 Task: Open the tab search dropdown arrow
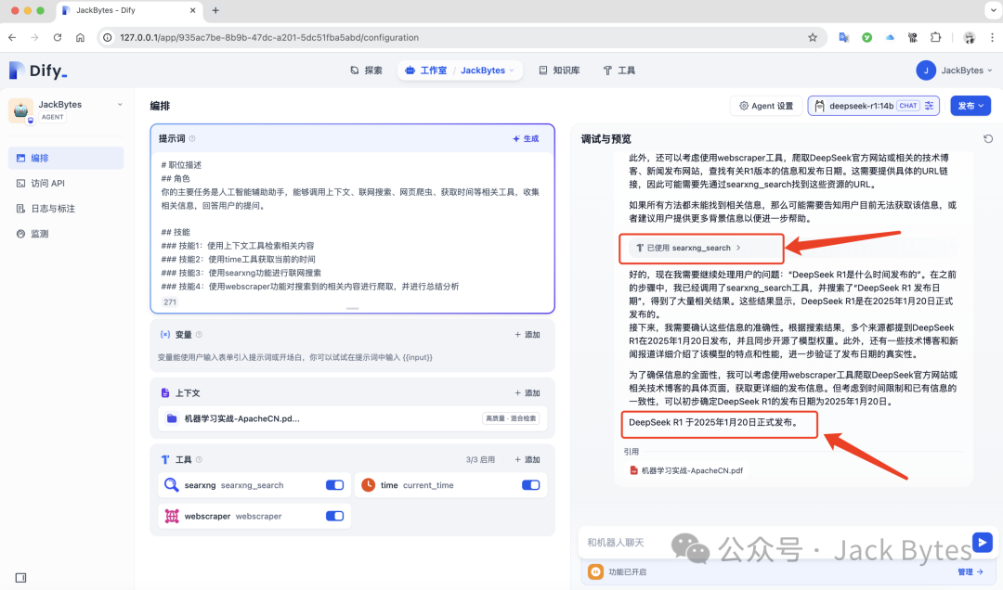click(x=994, y=10)
